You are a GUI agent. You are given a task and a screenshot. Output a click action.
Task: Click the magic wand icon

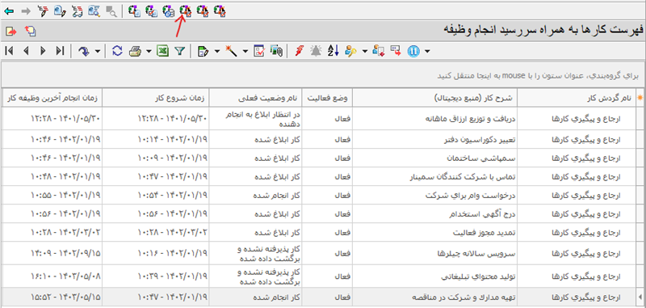coord(231,51)
